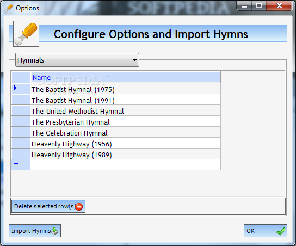Click row selector for Presbyterian Hymnal
Image resolution: width=296 pixels, height=246 pixels.
pos(21,121)
